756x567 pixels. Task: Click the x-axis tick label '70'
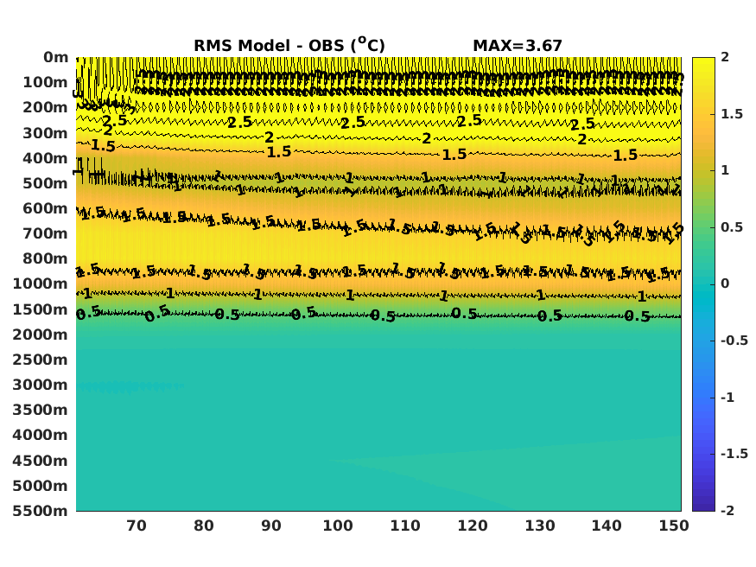pyautogui.click(x=137, y=526)
